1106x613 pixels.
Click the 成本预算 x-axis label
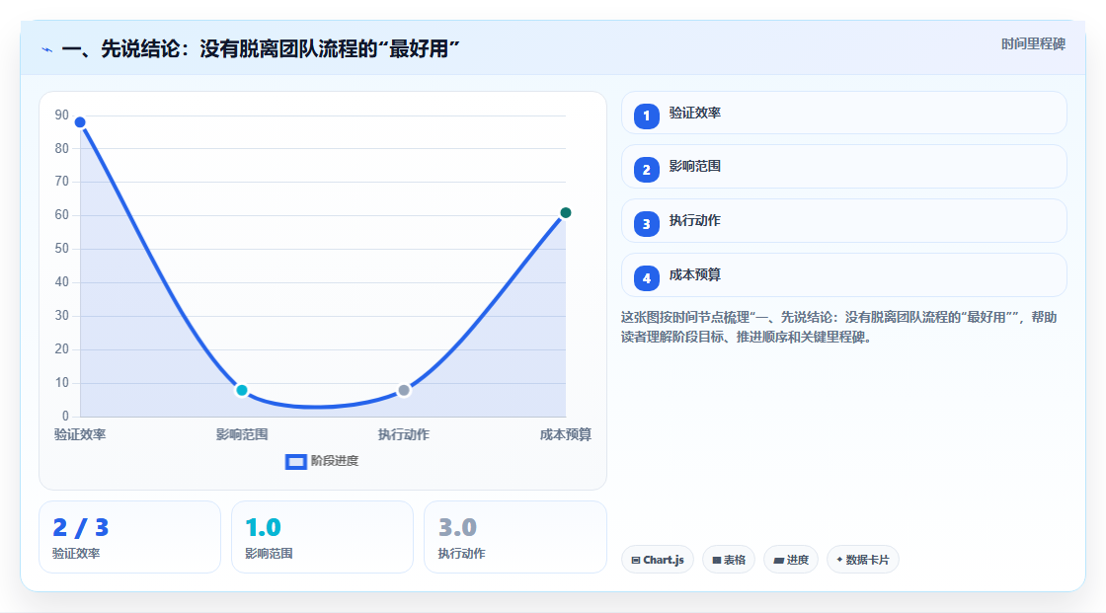(566, 434)
